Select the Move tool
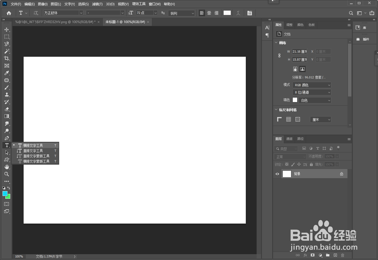This screenshot has width=378, height=260. pyautogui.click(x=7, y=29)
